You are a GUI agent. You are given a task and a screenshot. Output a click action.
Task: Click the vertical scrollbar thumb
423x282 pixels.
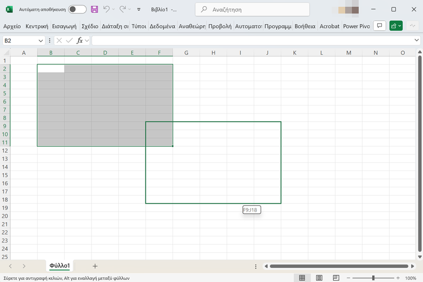[x=420, y=154]
